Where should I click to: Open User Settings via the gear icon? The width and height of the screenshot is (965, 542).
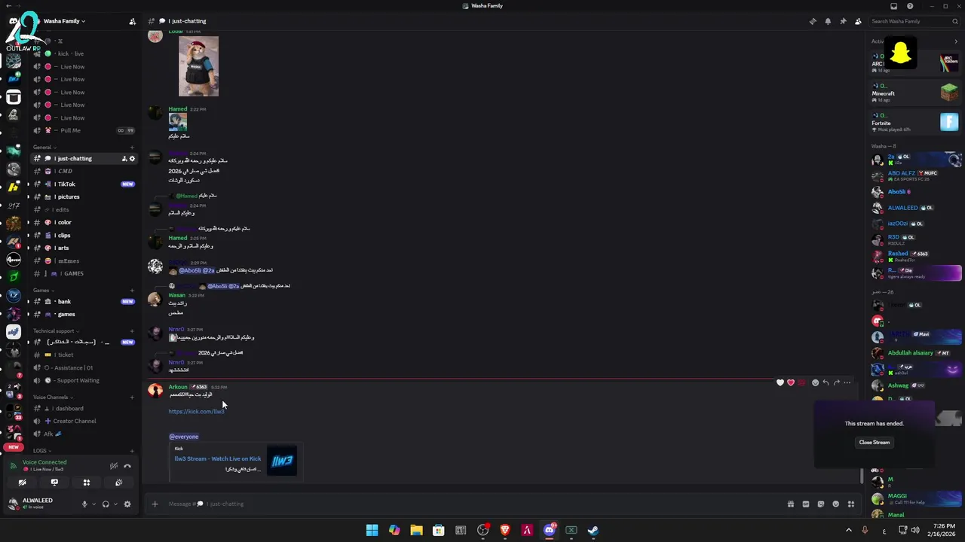127,504
